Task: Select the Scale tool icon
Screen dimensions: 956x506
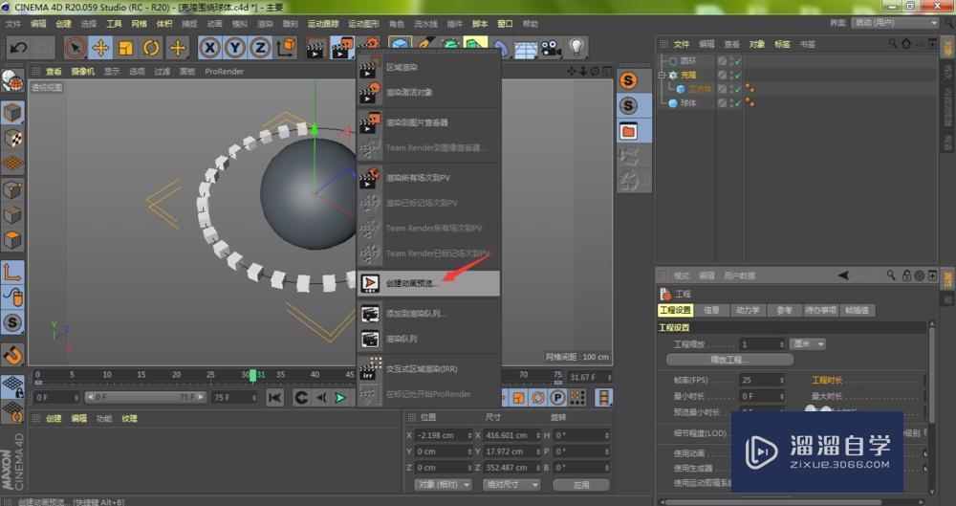Action: (125, 48)
